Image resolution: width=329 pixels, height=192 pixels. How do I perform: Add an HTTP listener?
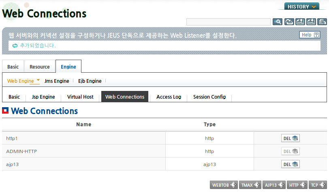tap(297, 185)
